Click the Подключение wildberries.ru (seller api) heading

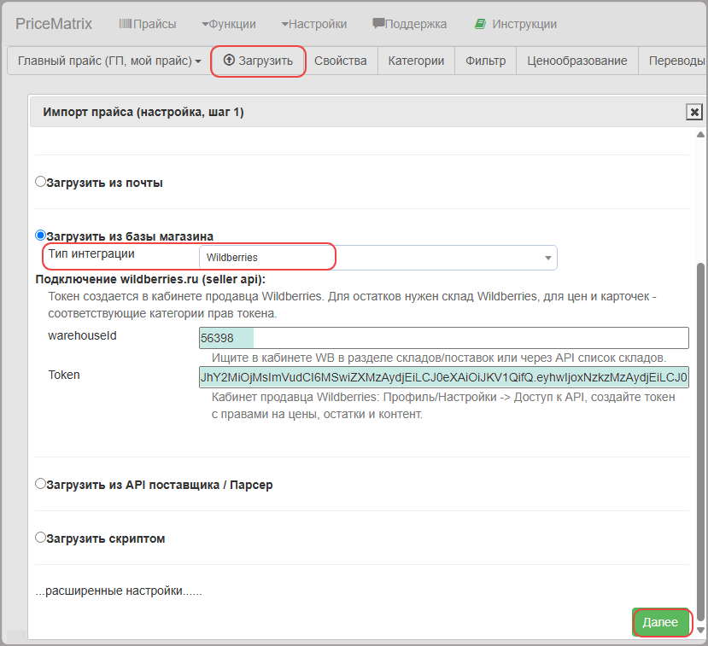coord(150,279)
